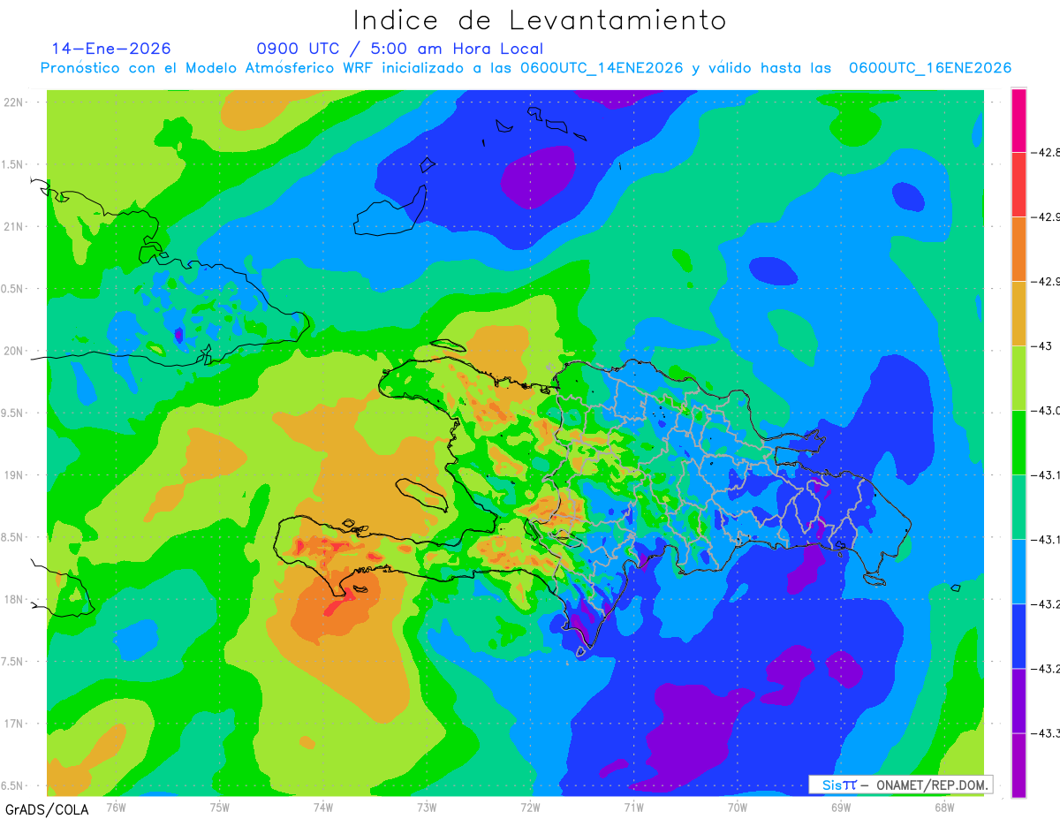
Task: Click the "6.5N" latitude label
Action: point(13,785)
